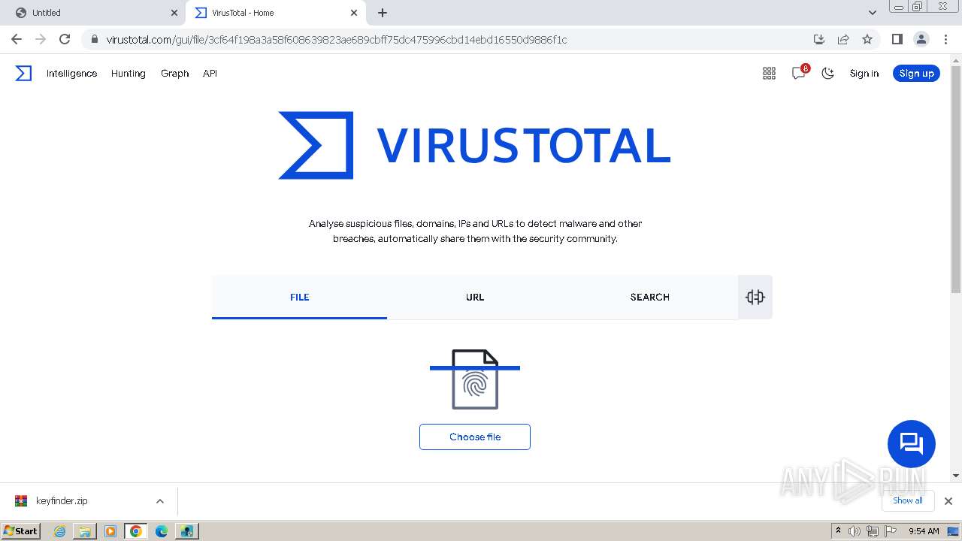Screen dimensions: 962x541
Task: Open Chrome profile avatar
Action: pos(921,39)
